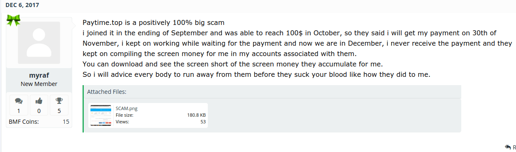Open the SCAM.png file name link
516x152 pixels.
point(127,108)
